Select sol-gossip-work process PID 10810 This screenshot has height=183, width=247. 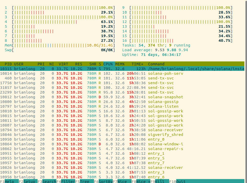click(x=122, y=111)
